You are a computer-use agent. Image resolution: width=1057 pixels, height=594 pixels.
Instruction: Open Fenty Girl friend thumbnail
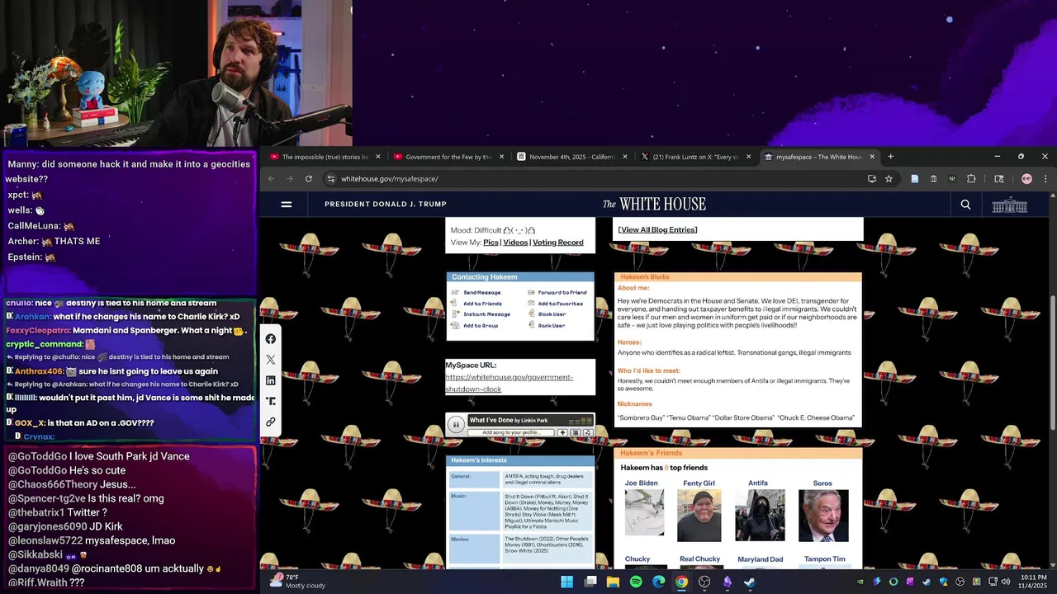[x=699, y=515]
